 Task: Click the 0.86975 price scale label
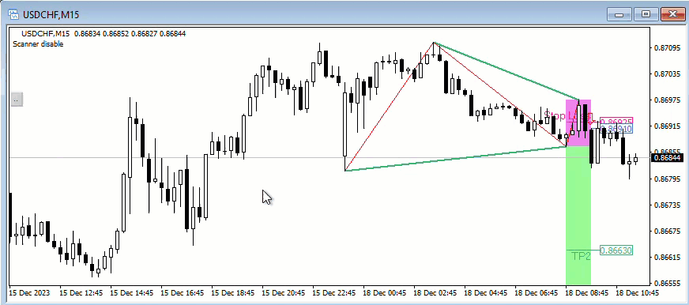[668, 100]
